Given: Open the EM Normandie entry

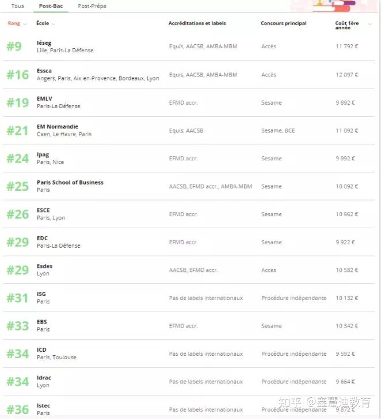Looking at the screenshot, I should coord(57,126).
